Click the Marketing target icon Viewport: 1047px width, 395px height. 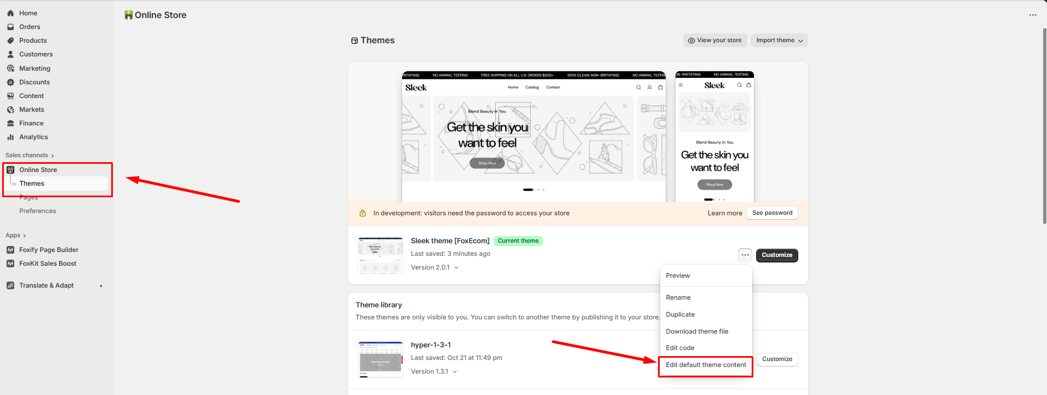10,68
